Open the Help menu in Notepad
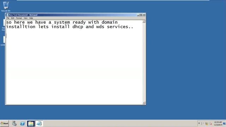226x127 pixels. [x=31, y=18]
